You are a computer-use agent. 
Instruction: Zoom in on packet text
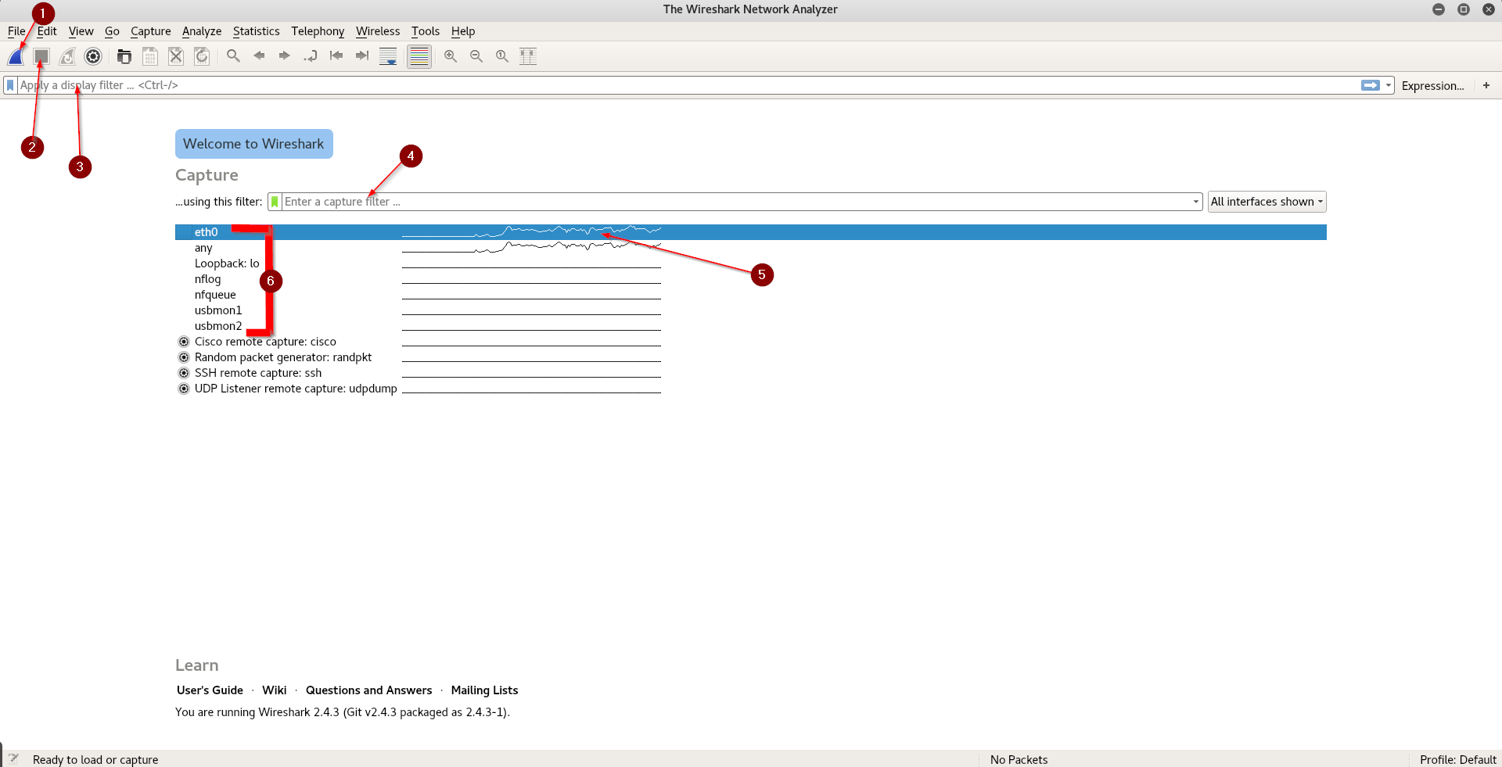coord(451,56)
